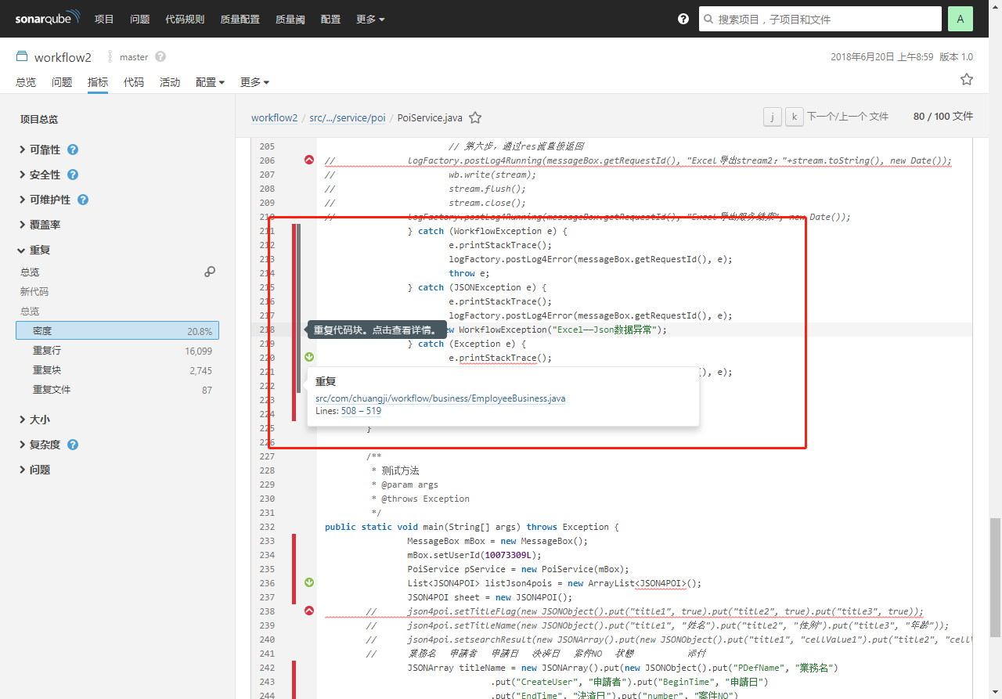1002x699 pixels.
Task: Click line number 232
Action: coord(267,527)
